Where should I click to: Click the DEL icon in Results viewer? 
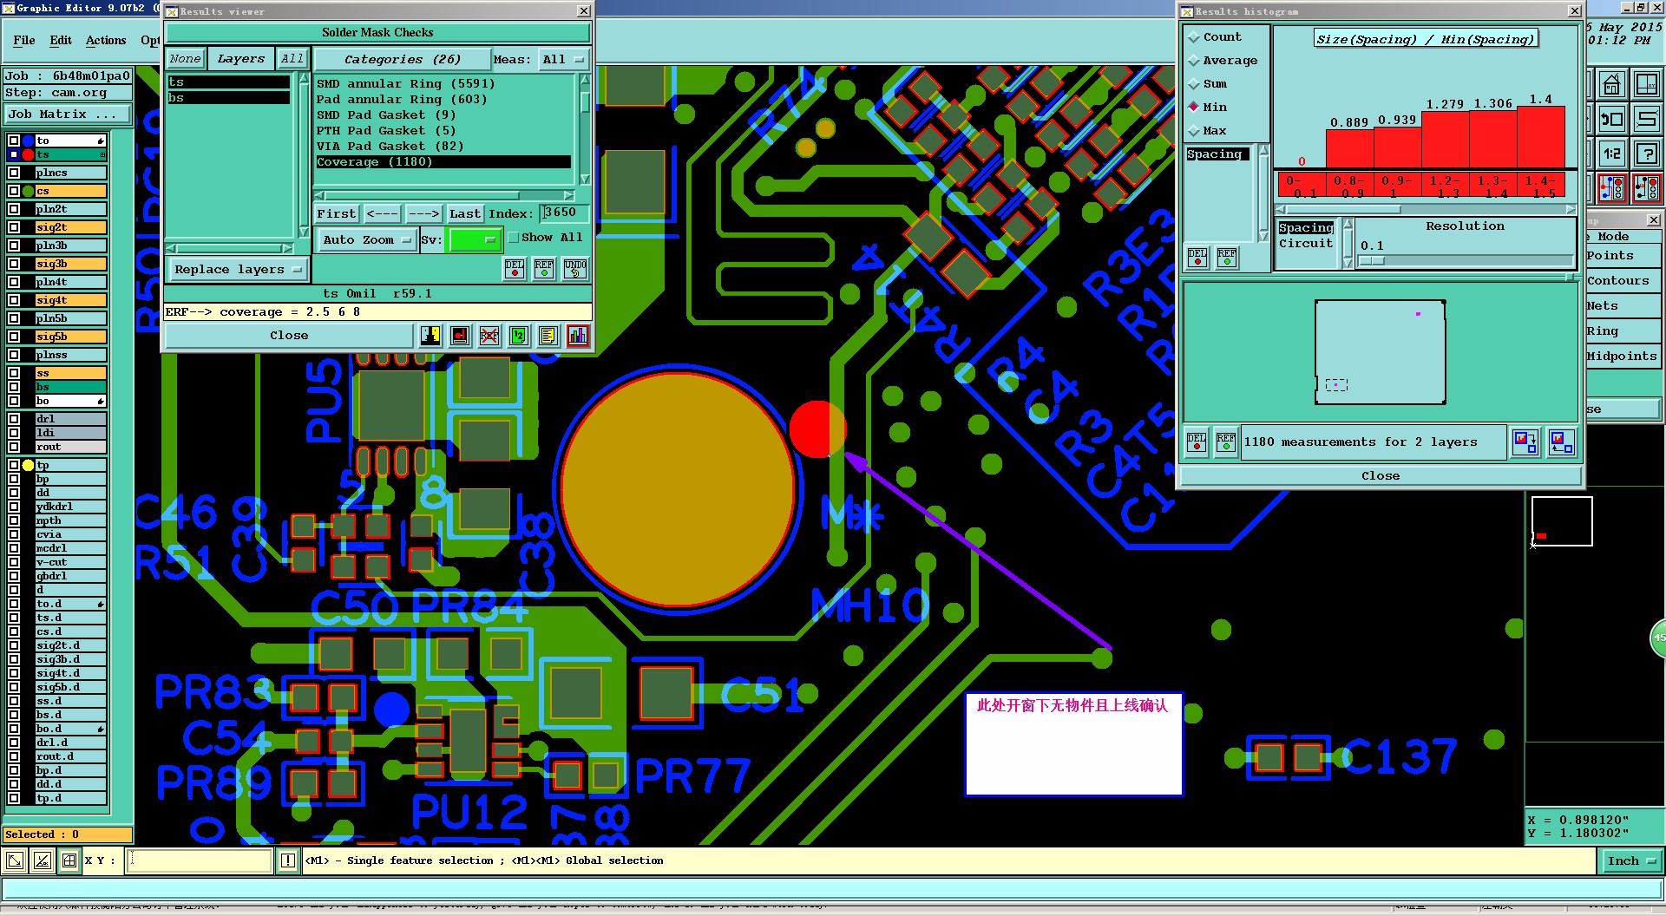(515, 269)
